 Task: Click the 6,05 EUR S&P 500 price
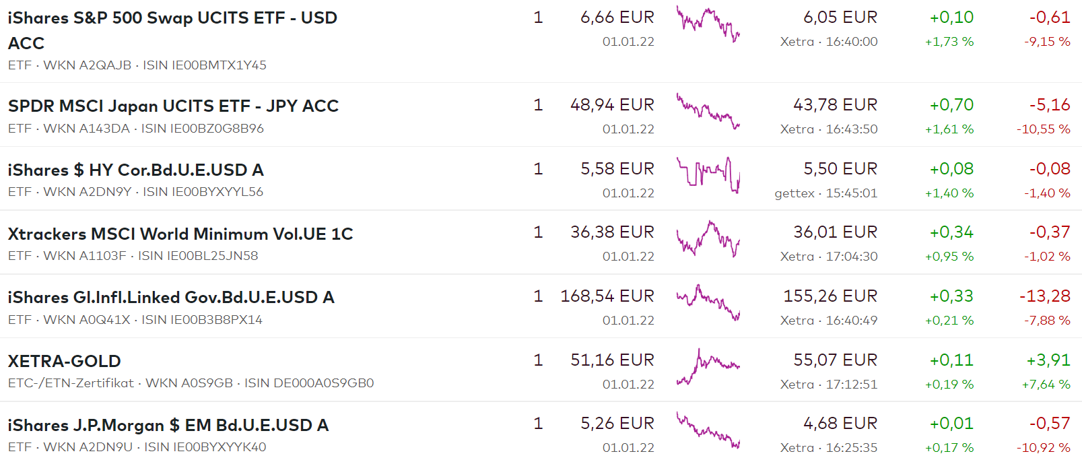pos(840,18)
